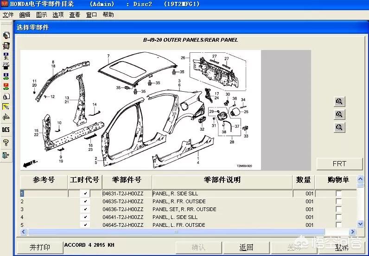The height and width of the screenshot is (256, 369).
Task: Open the 文件 menu
Action: [x=8, y=14]
